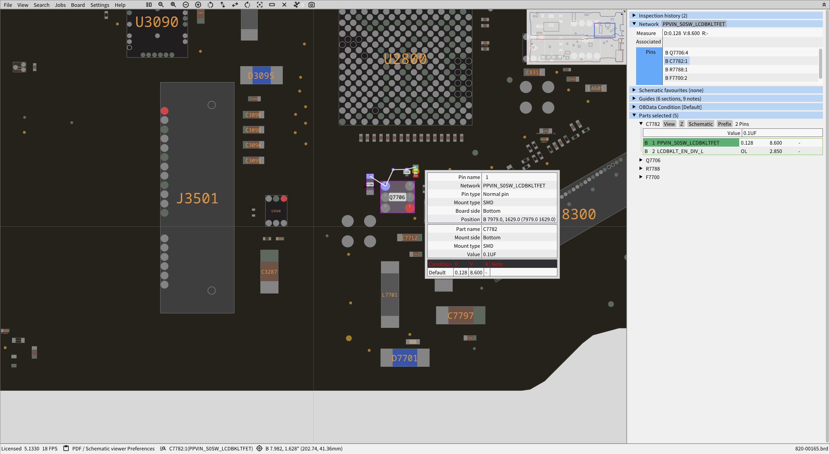
Task: Flip the board vertically
Action: click(222, 5)
